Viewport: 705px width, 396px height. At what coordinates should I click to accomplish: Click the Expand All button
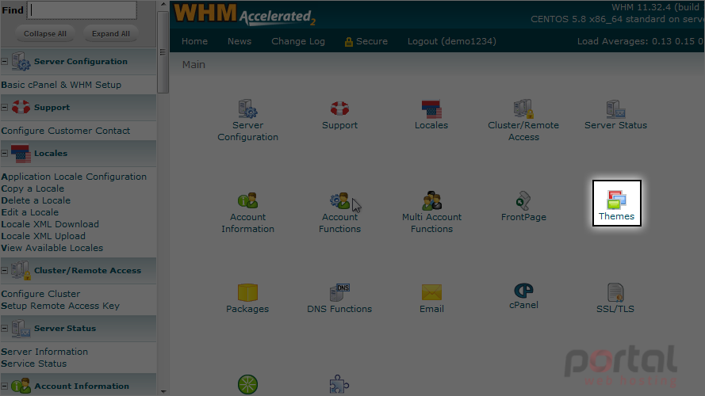coord(110,34)
